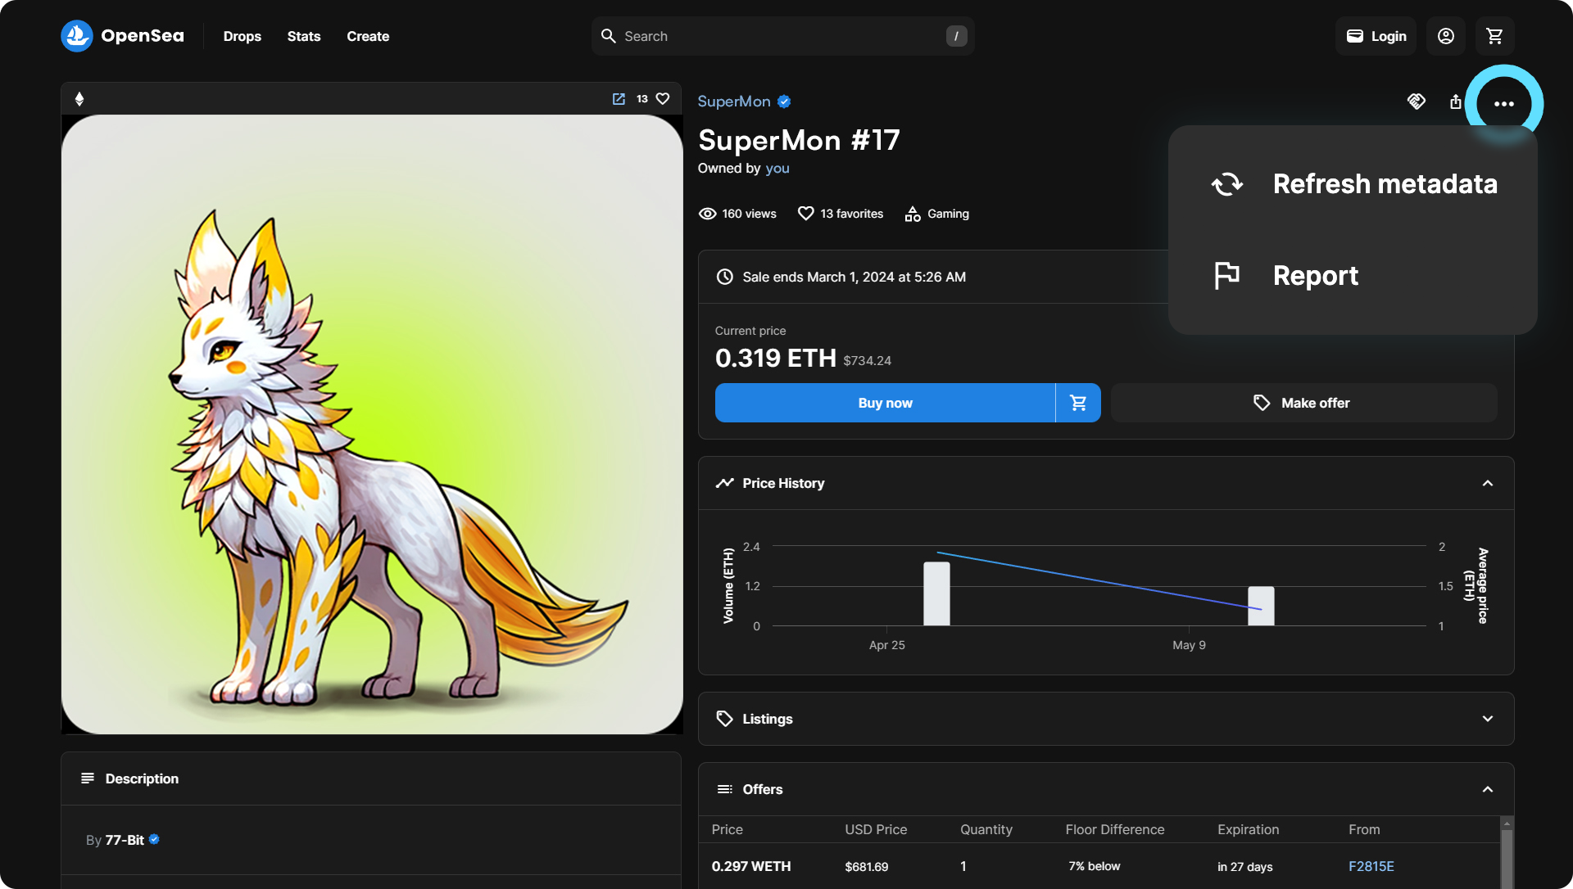1573x889 pixels.
Task: Click the diamond tag icon near share
Action: pyautogui.click(x=1416, y=102)
